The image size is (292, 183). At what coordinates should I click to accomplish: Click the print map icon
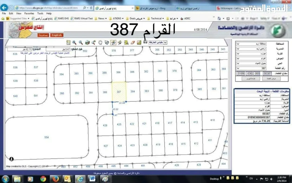tap(145, 42)
